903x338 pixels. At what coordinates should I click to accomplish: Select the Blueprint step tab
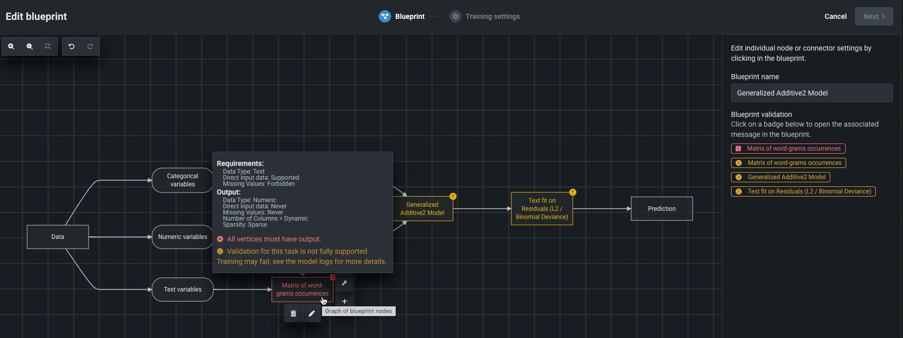tap(402, 16)
